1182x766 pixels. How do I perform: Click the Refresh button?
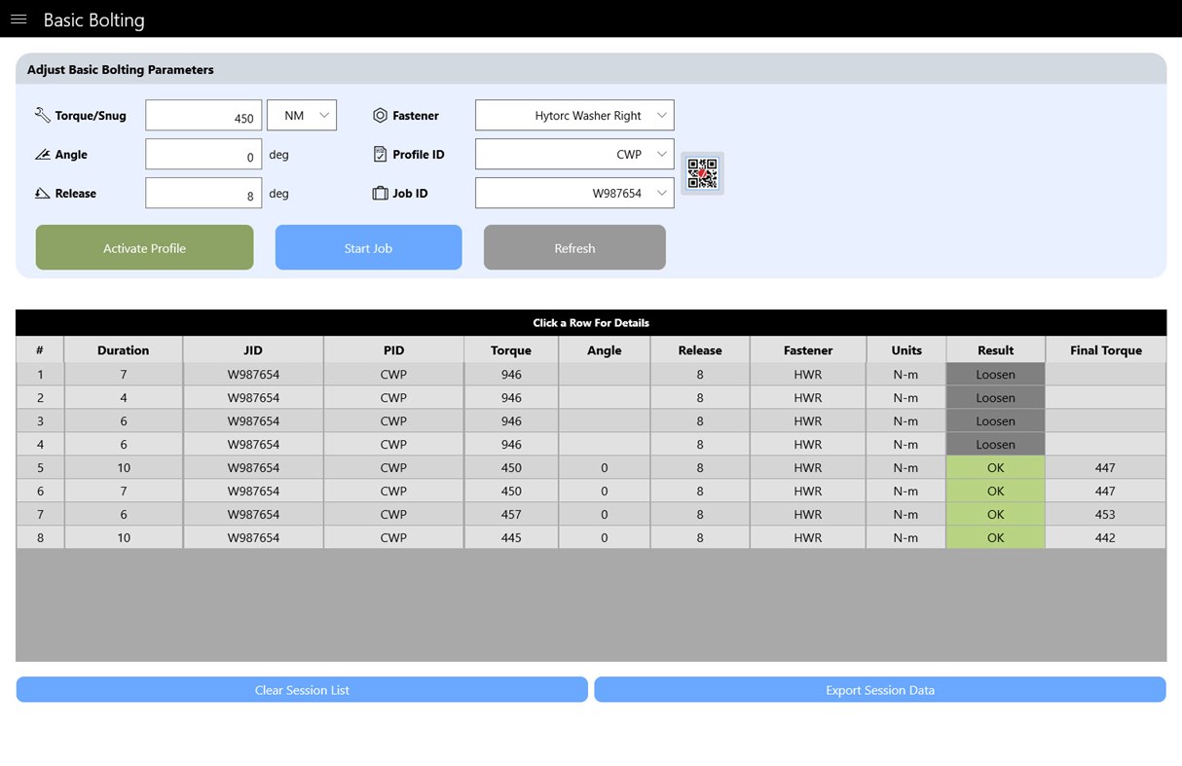tap(574, 247)
